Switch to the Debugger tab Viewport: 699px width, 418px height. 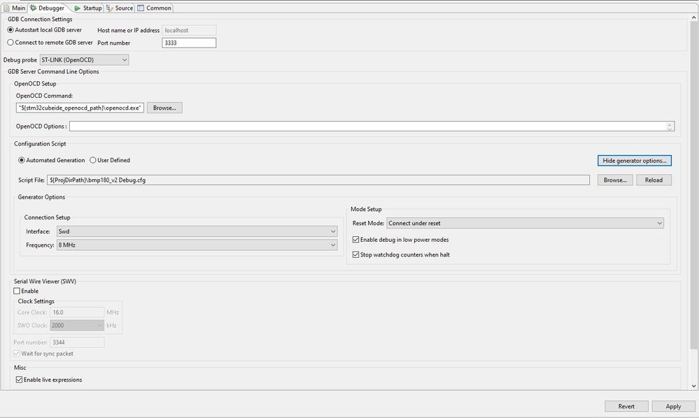click(48, 8)
